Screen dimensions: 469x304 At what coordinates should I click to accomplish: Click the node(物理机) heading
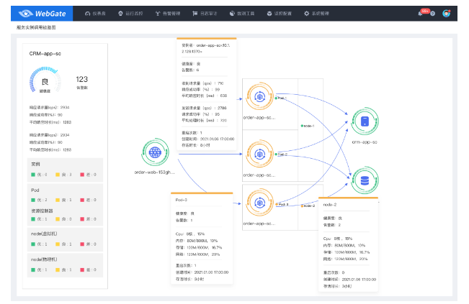click(x=44, y=259)
